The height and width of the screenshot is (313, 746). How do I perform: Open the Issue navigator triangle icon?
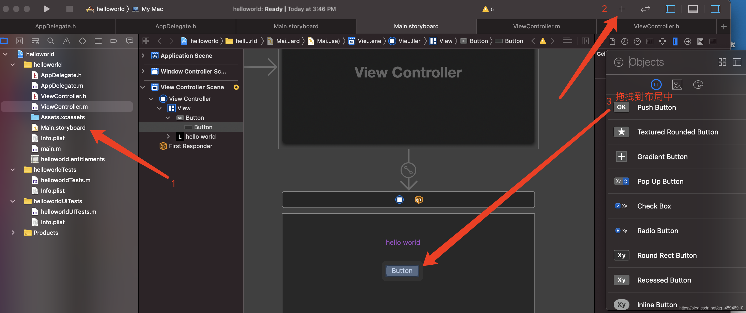coord(67,41)
